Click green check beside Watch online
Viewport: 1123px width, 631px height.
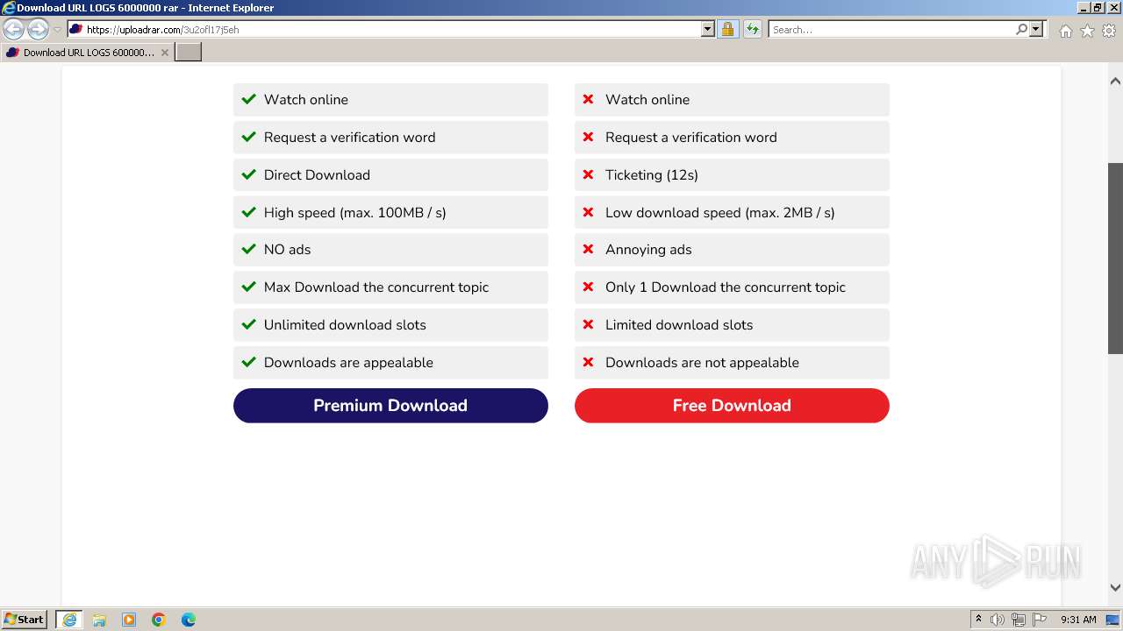[248, 99]
